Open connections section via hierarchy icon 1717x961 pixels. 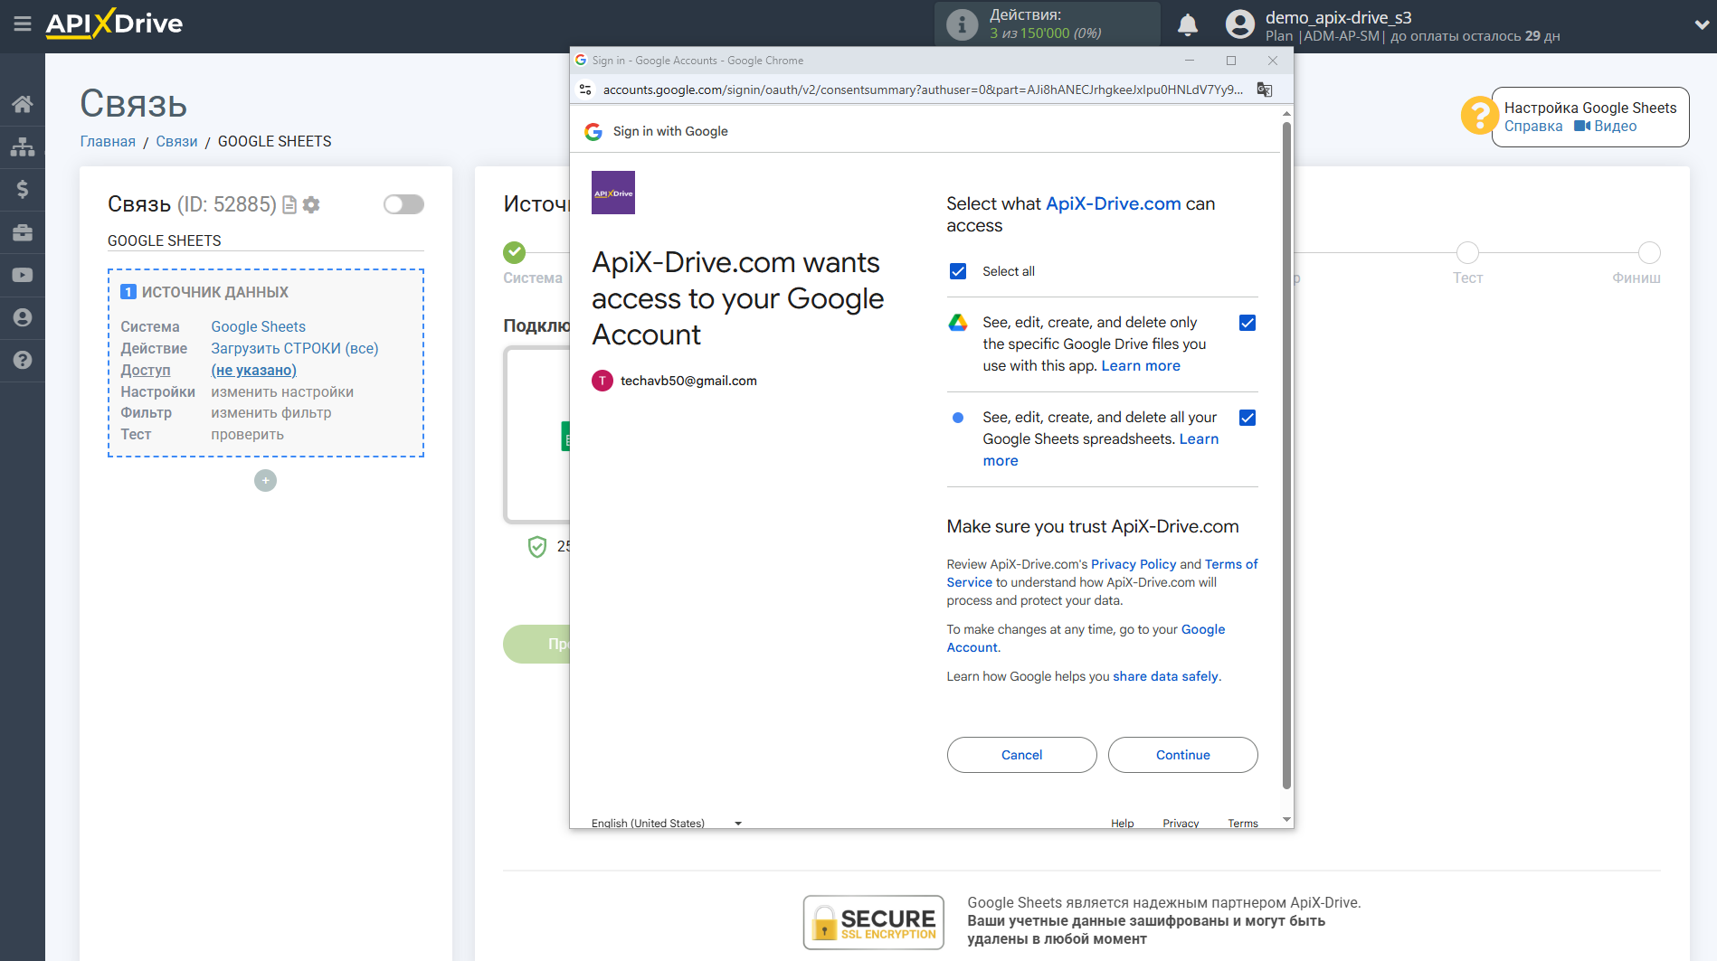tap(23, 146)
